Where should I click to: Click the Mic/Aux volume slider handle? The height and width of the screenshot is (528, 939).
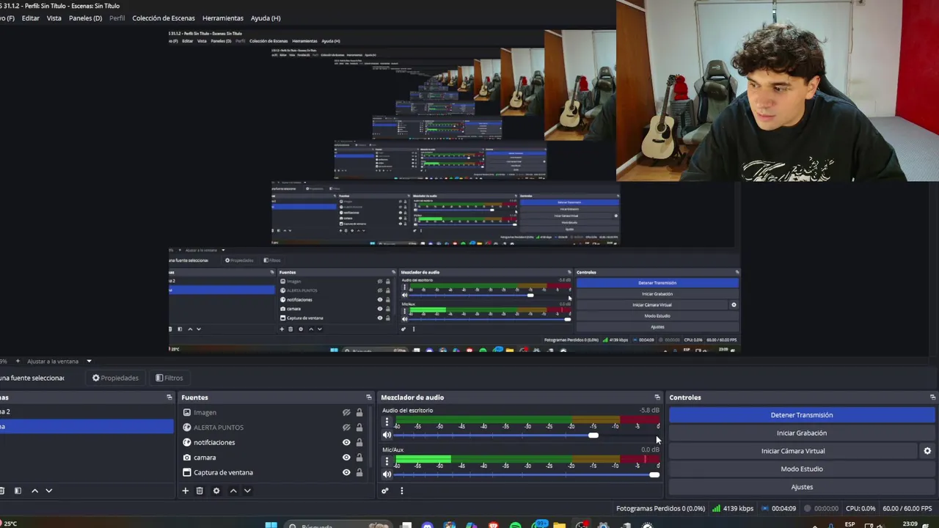[x=654, y=474]
